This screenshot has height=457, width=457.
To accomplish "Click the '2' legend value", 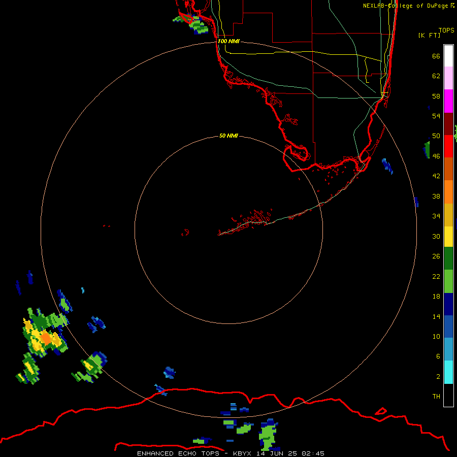I will [x=438, y=377].
